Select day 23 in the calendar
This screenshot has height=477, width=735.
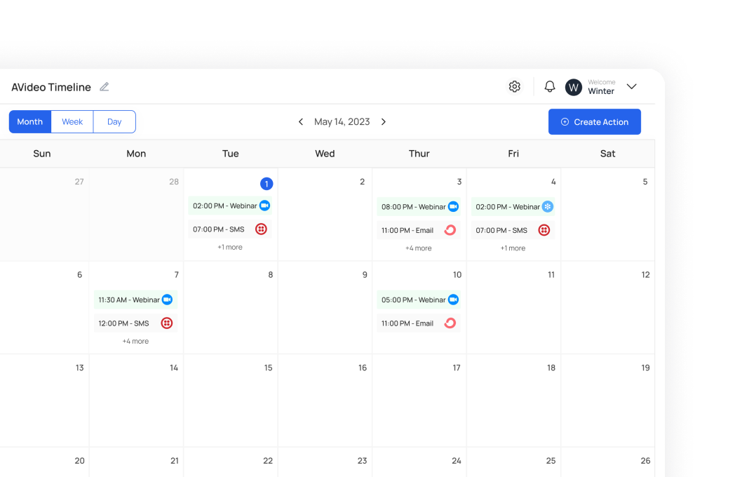click(363, 461)
